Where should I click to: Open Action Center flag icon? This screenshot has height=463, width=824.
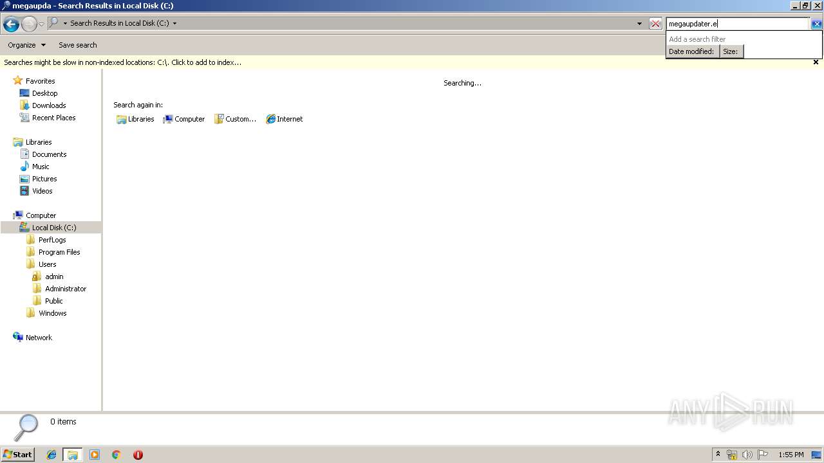tap(763, 455)
